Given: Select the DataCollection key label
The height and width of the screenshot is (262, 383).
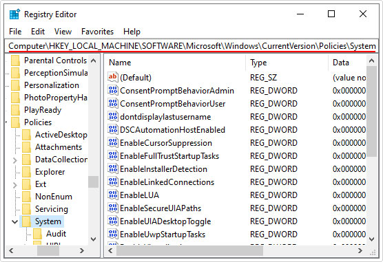Looking at the screenshot, I should [61, 160].
